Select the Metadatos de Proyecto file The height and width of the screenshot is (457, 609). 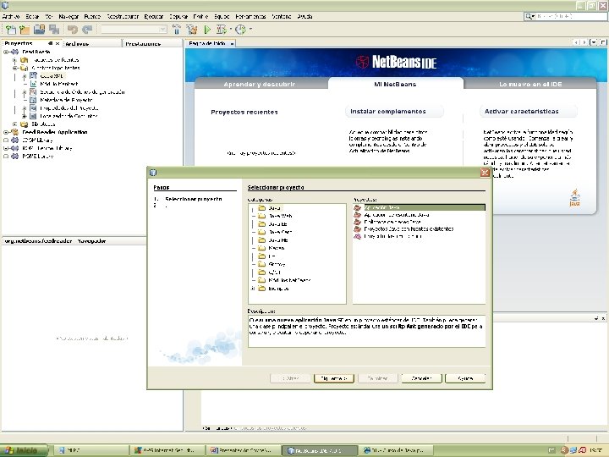click(66, 100)
